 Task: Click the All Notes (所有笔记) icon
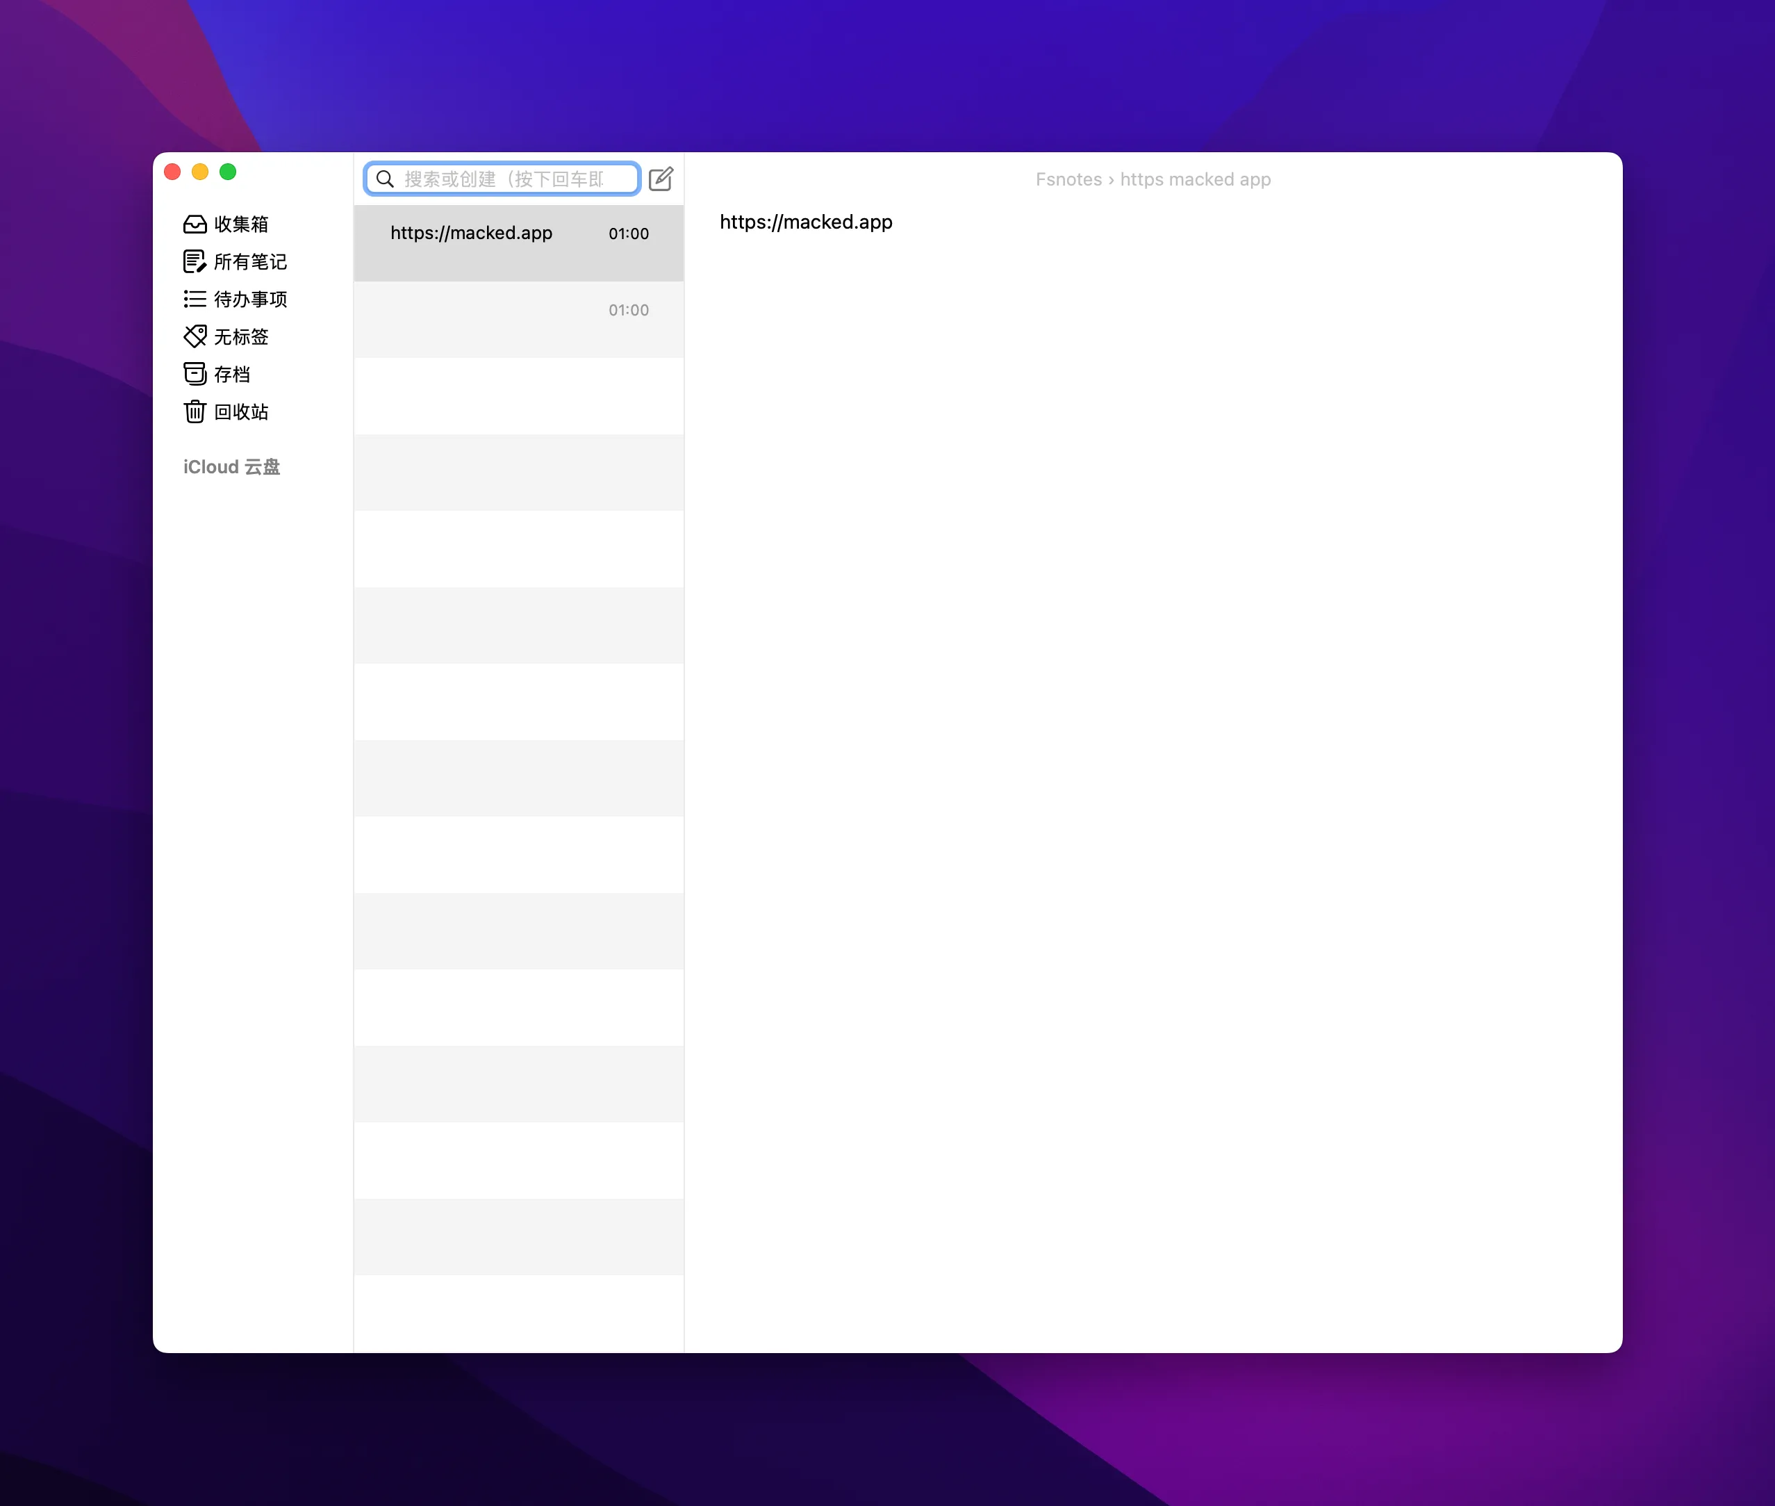pos(195,261)
